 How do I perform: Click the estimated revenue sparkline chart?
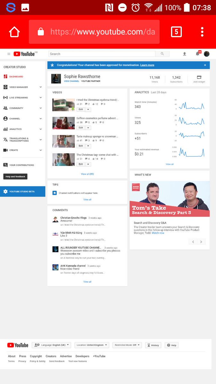191,152
